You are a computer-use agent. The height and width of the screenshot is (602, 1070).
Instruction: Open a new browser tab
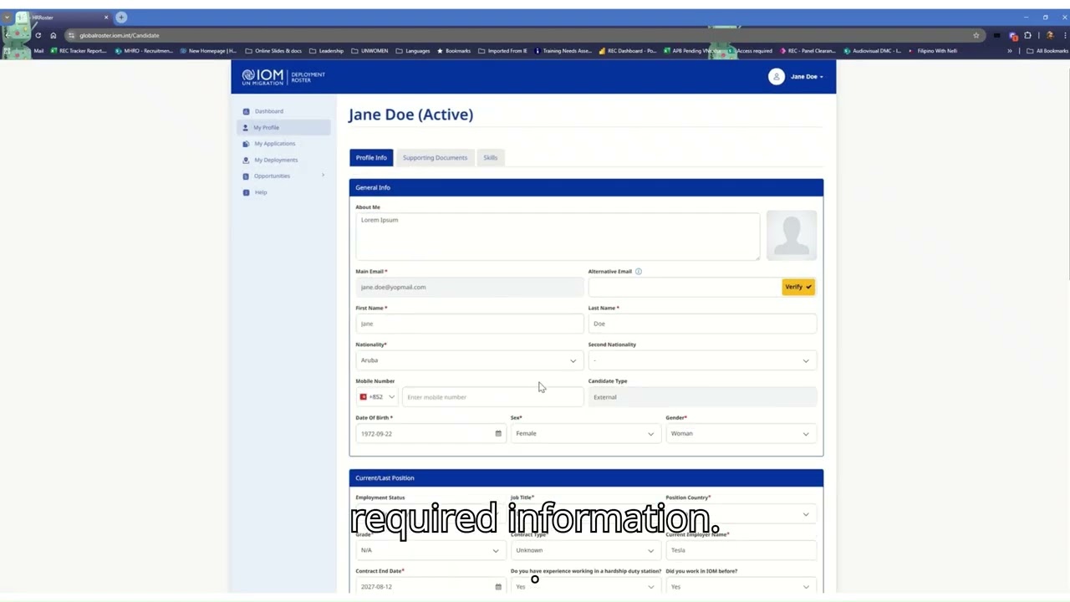pyautogui.click(x=121, y=18)
